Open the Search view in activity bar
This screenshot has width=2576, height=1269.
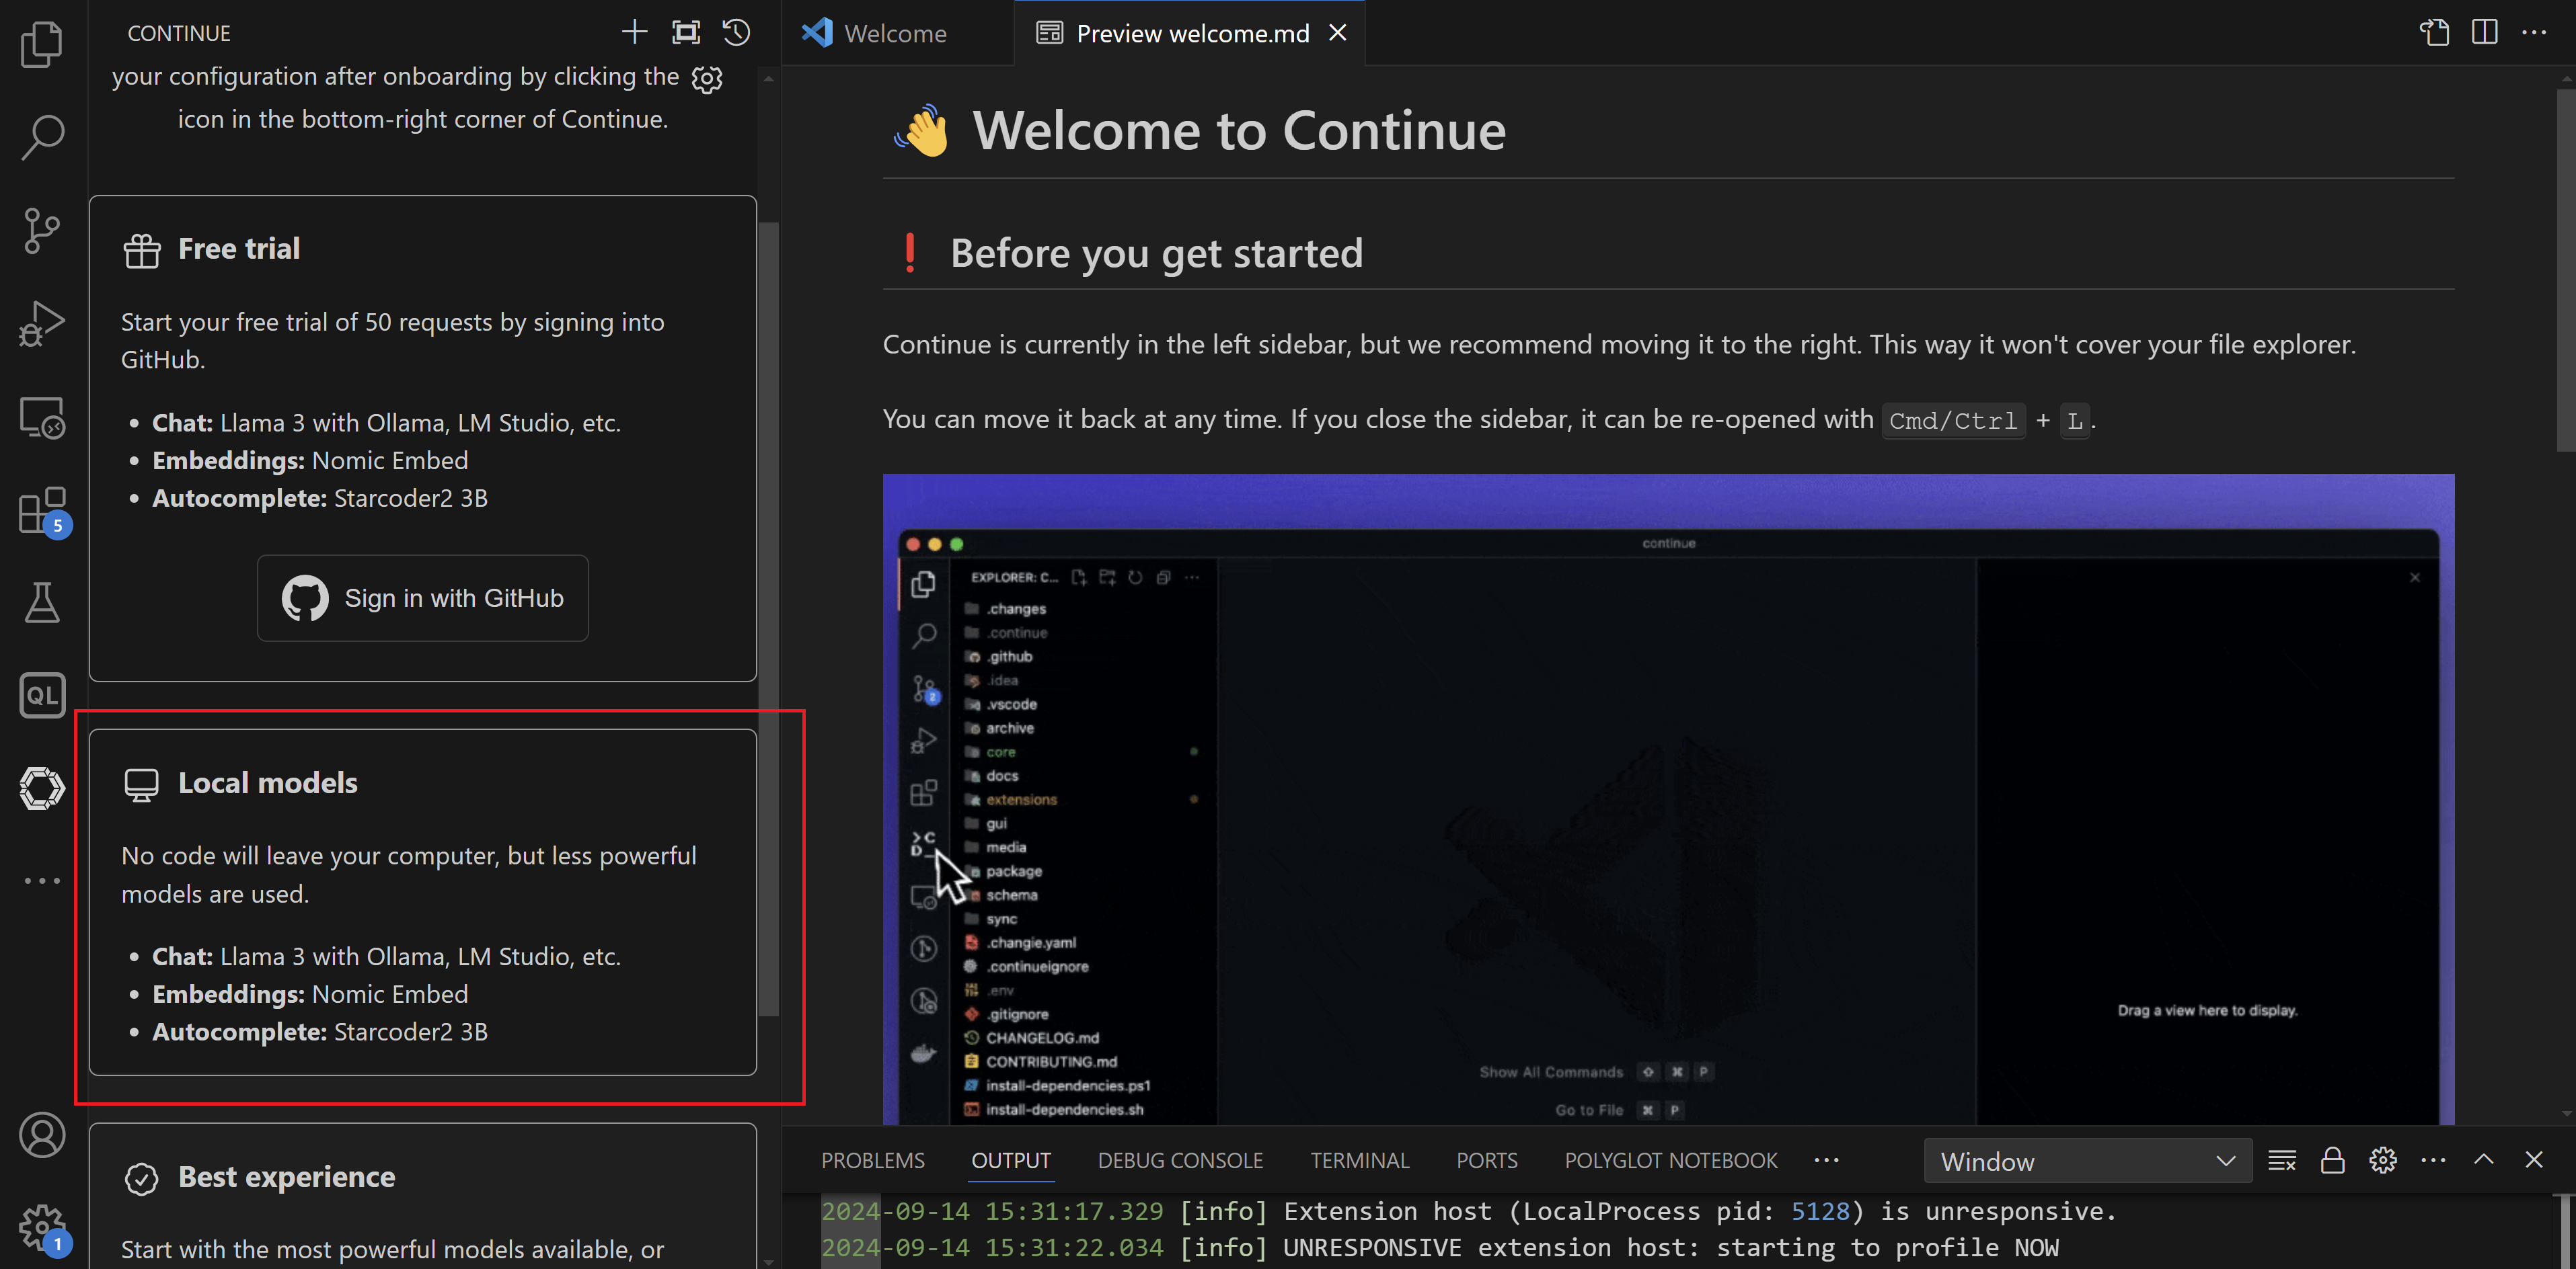click(x=41, y=137)
